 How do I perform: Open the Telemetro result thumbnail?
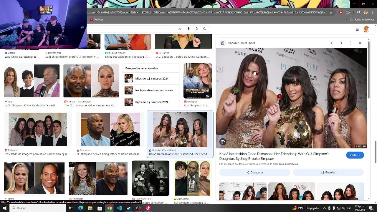pos(98,178)
